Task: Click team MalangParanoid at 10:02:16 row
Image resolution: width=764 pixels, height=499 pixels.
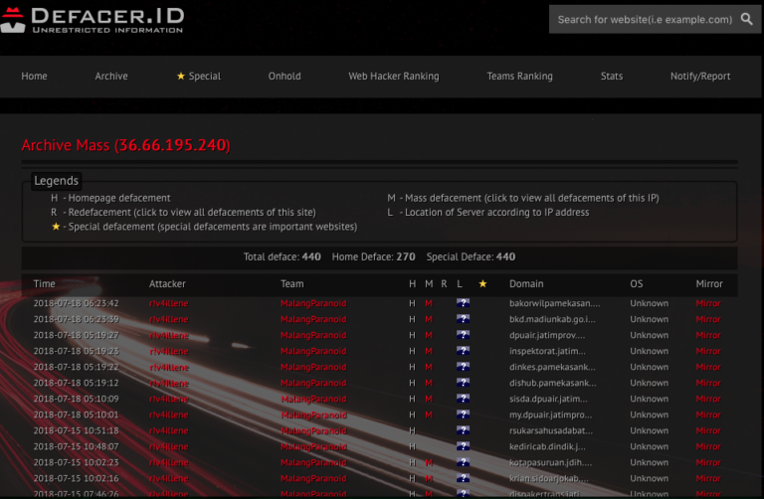Action: (x=313, y=478)
